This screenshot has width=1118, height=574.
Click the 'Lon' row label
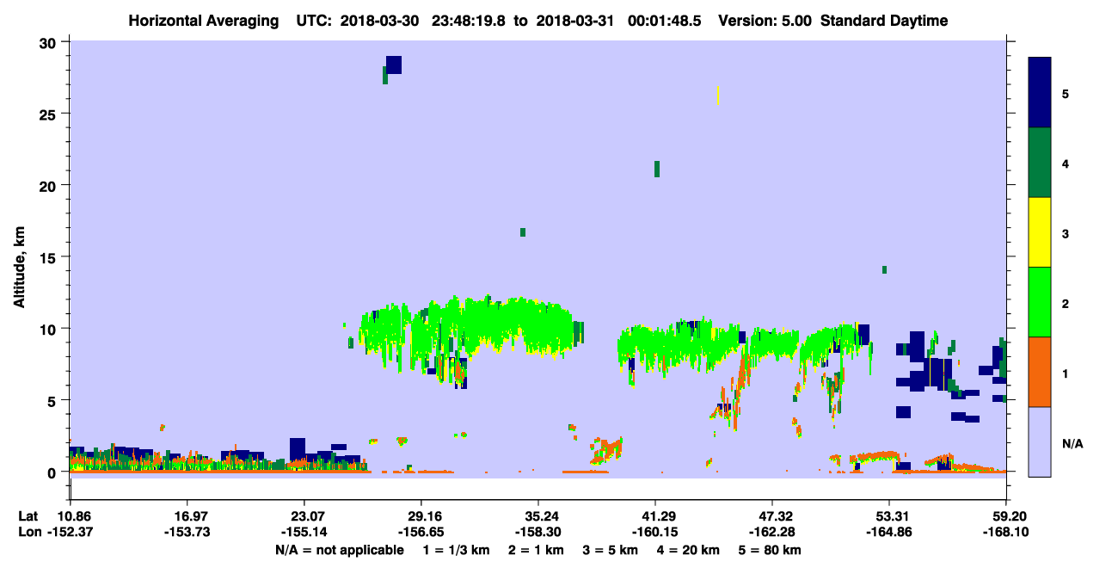(x=29, y=533)
